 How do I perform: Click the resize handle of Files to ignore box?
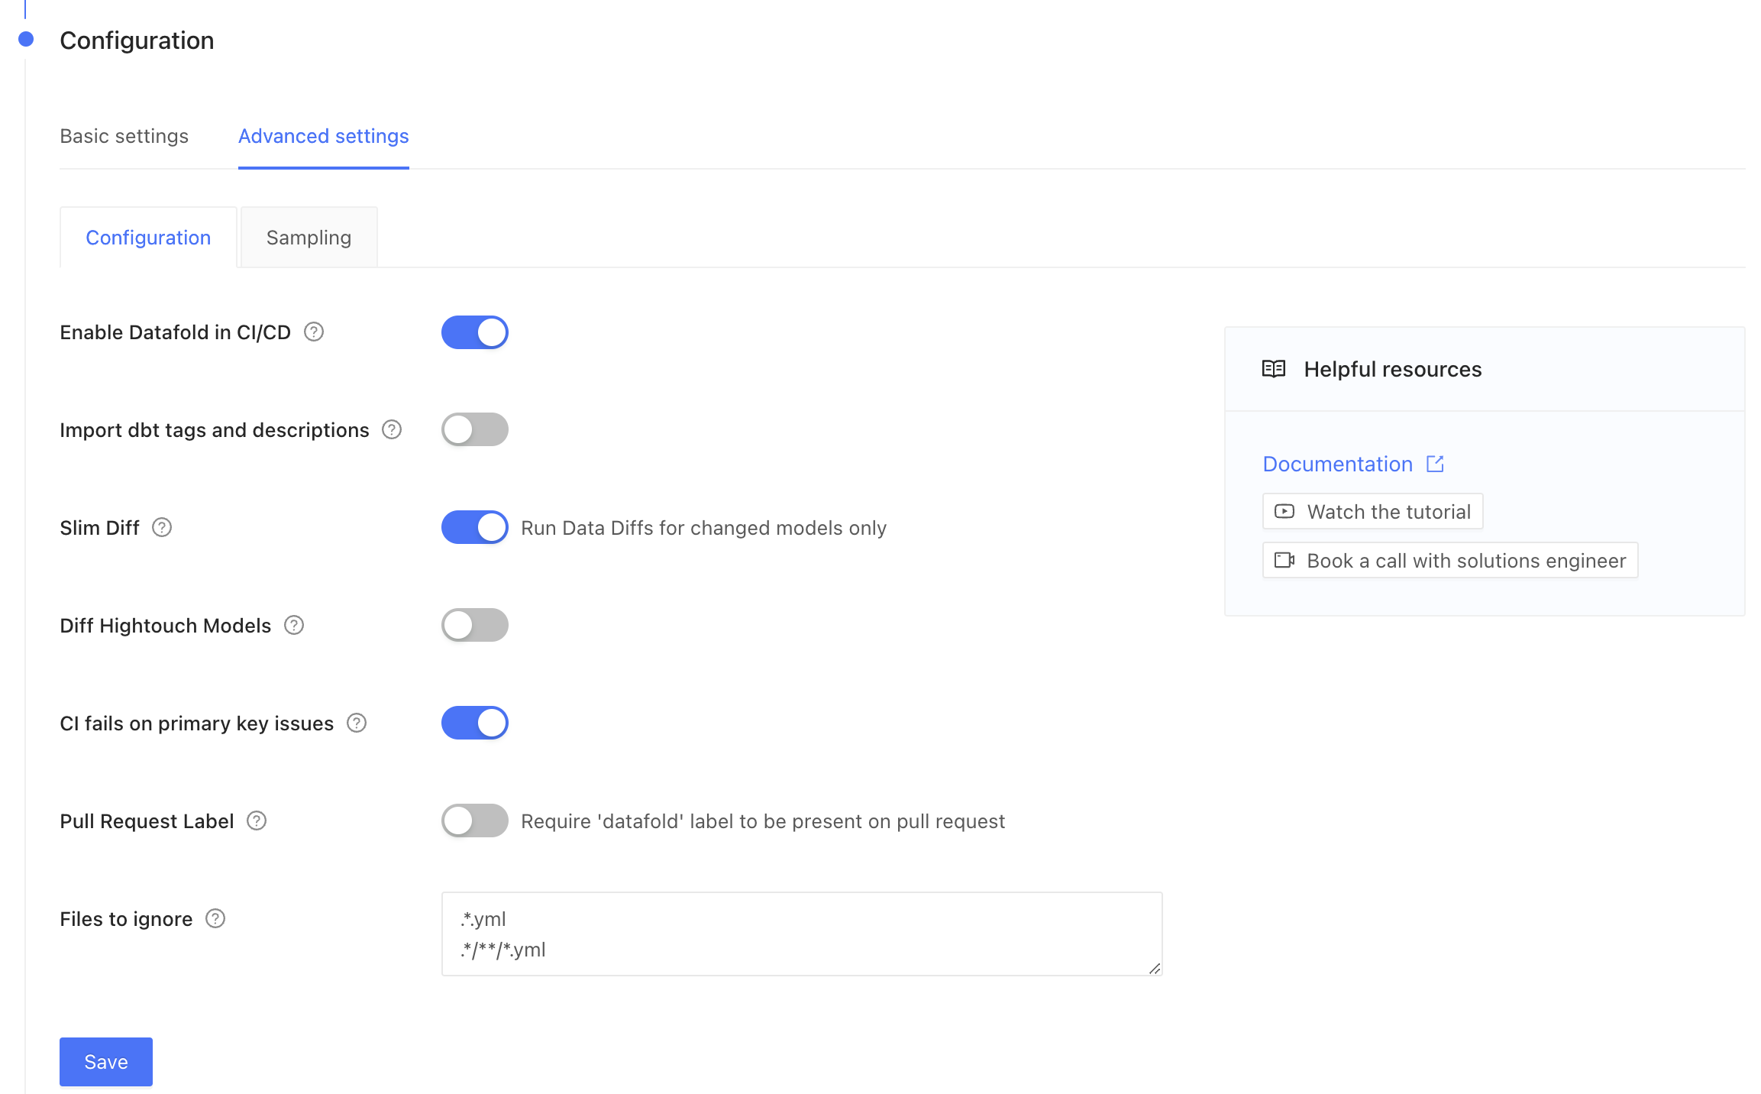(x=1155, y=969)
